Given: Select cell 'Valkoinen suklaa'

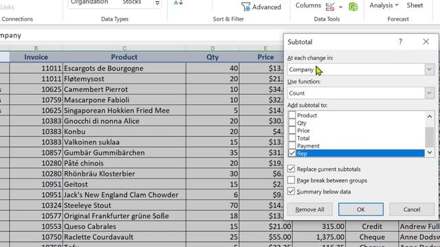Looking at the screenshot, I should 124,142.
